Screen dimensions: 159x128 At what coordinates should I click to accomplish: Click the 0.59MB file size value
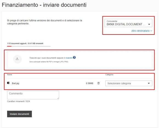(x=89, y=83)
